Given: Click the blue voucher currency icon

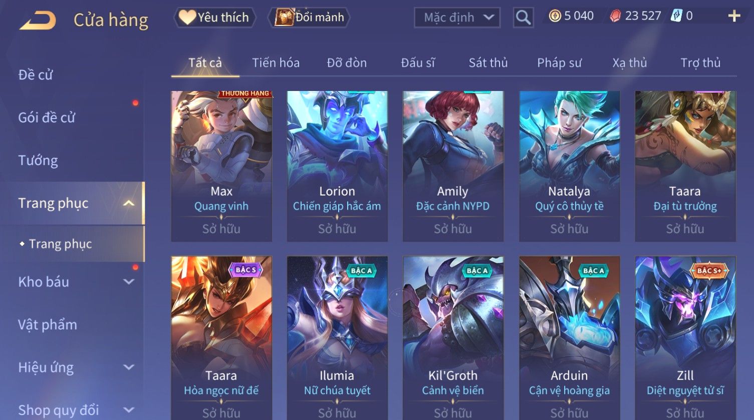Looking at the screenshot, I should [x=676, y=16].
